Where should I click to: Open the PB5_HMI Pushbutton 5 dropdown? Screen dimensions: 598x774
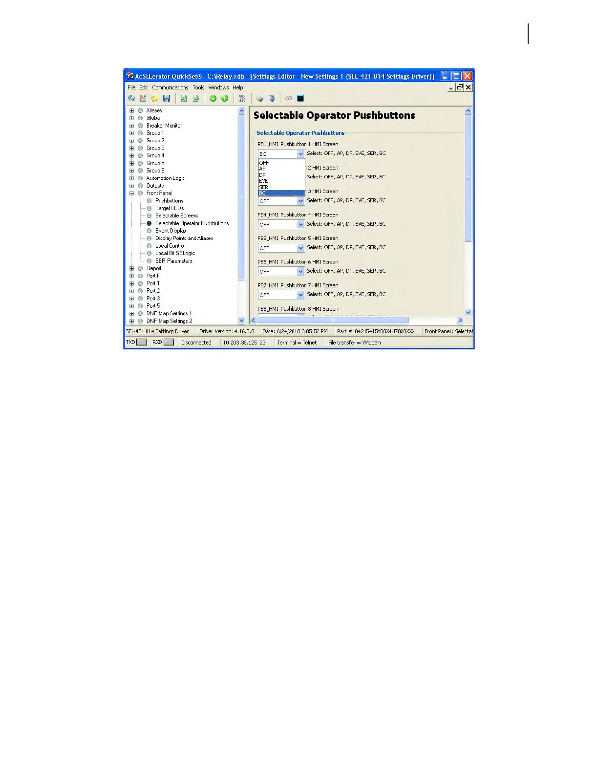[300, 248]
